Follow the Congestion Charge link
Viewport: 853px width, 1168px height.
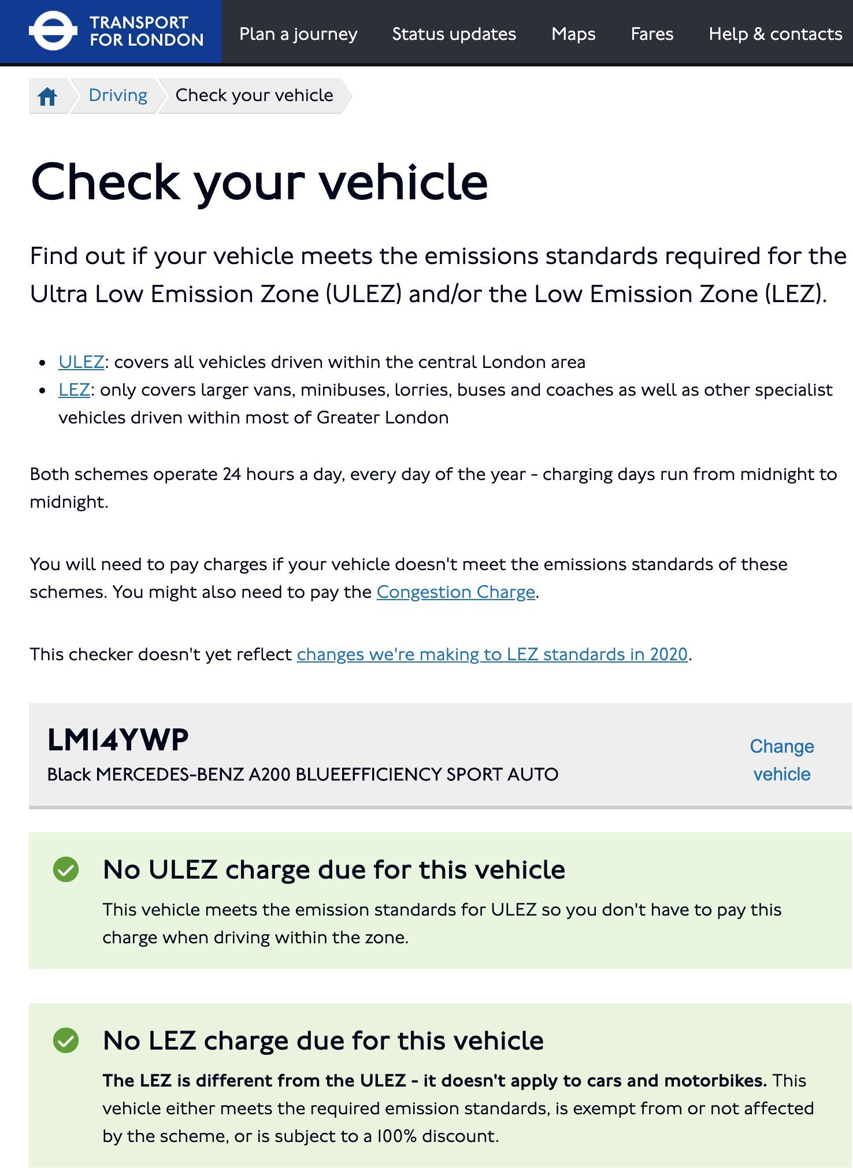click(456, 592)
